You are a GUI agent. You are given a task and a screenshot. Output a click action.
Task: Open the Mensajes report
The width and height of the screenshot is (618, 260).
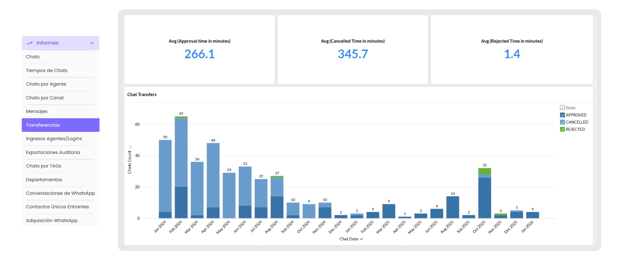(37, 111)
